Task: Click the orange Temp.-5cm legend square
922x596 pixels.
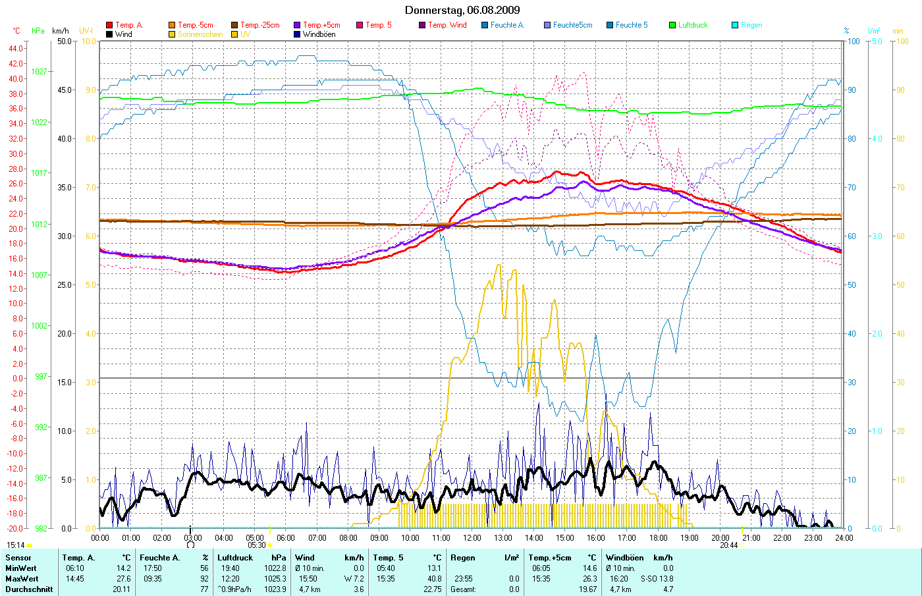Action: (172, 25)
